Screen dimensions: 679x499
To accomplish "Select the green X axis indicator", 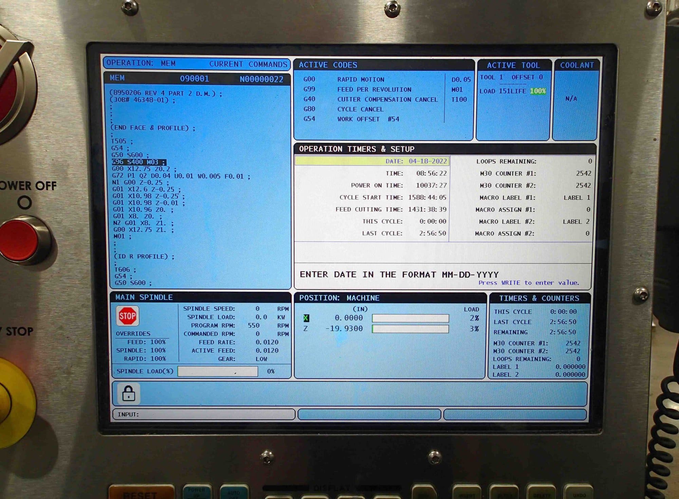I will 306,318.
